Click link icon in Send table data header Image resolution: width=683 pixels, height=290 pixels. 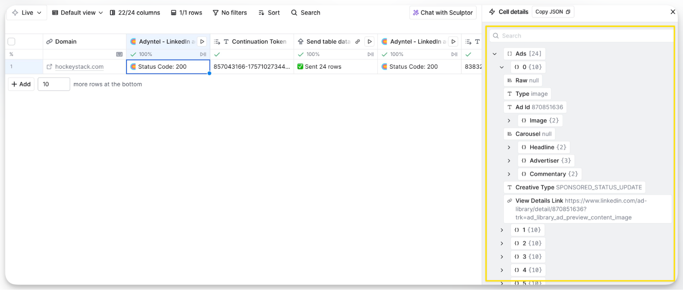[357, 42]
